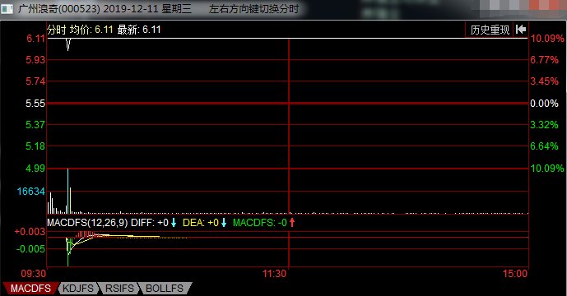567x296 pixels.
Task: Click the red up arrow after MACDFS value
Action: coord(292,223)
